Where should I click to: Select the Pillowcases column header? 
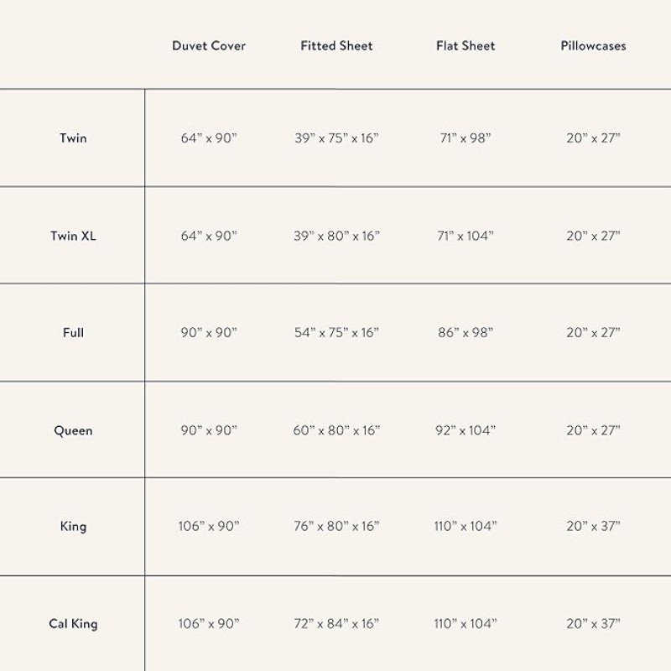click(x=593, y=46)
